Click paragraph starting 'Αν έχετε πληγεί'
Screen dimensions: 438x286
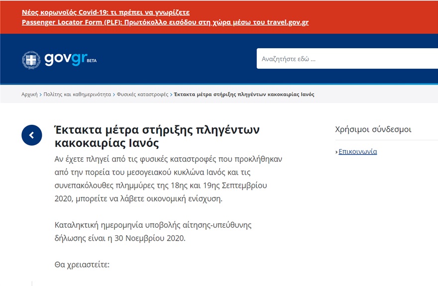168,179
